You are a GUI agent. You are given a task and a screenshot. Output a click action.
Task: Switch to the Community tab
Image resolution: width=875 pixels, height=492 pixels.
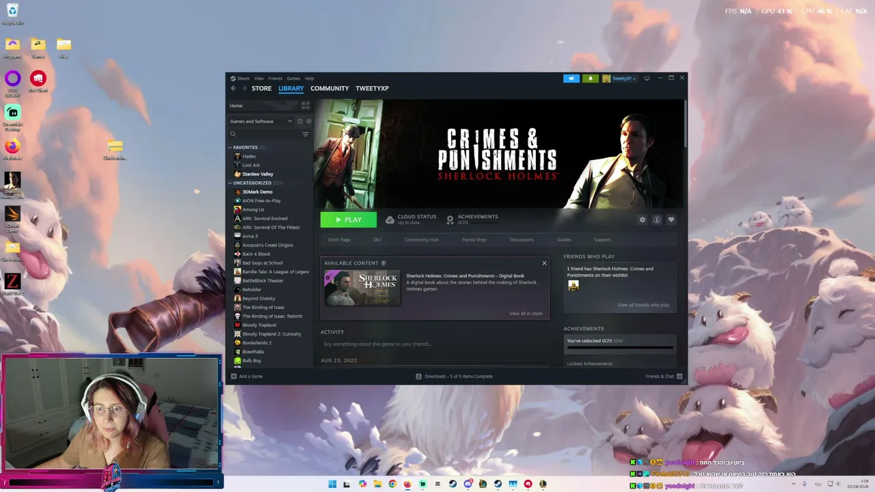[x=329, y=88]
